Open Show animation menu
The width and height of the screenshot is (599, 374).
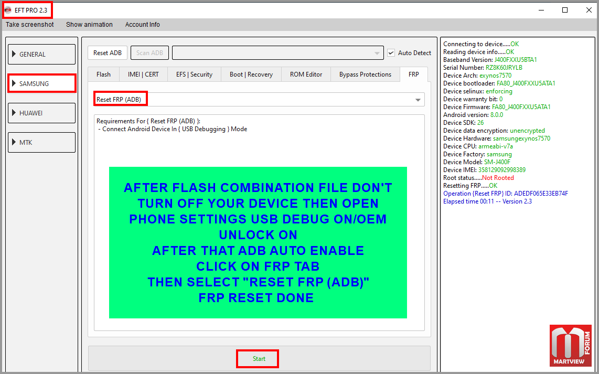89,25
